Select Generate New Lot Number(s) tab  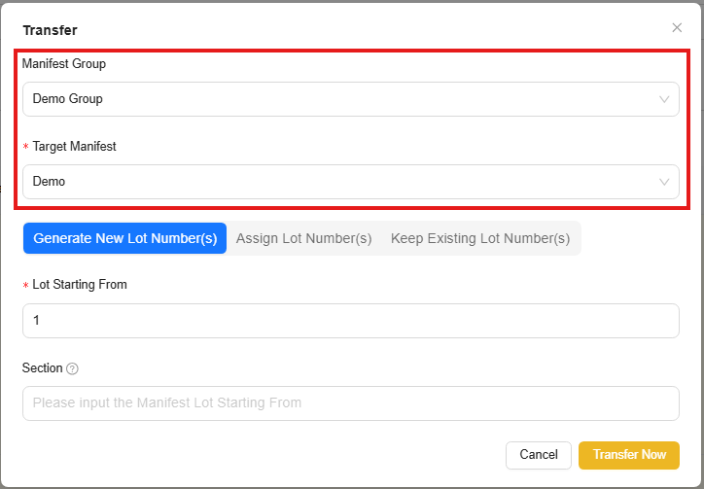(x=124, y=238)
